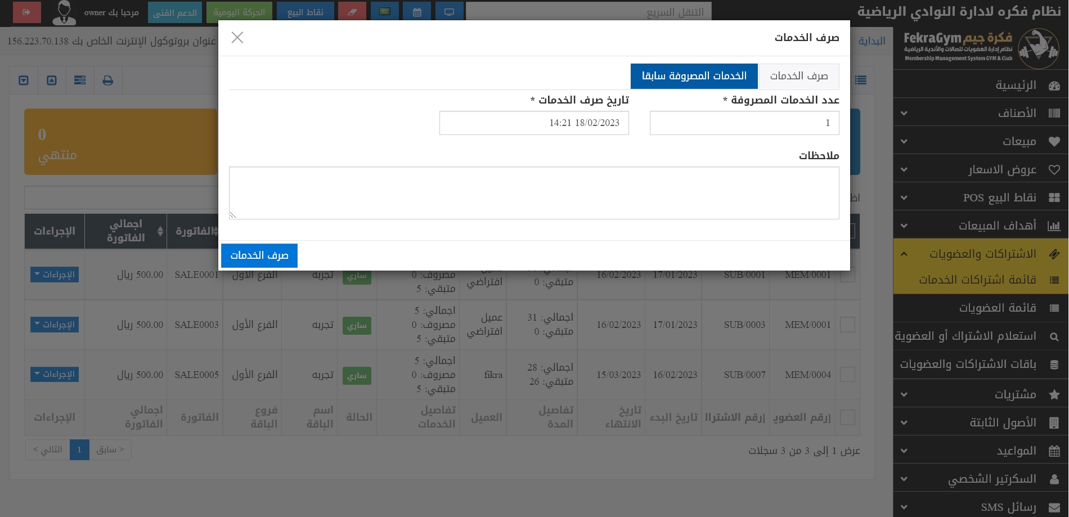Open الإجراءات dropdown for invoice SALE0003

55,325
